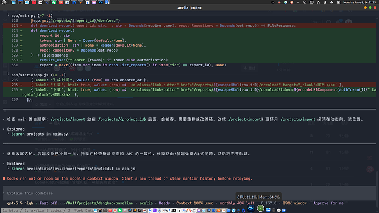379x213 pixels.
Task: Click the 'app/main.py (+7 -1)' diff header
Action: click(32, 16)
